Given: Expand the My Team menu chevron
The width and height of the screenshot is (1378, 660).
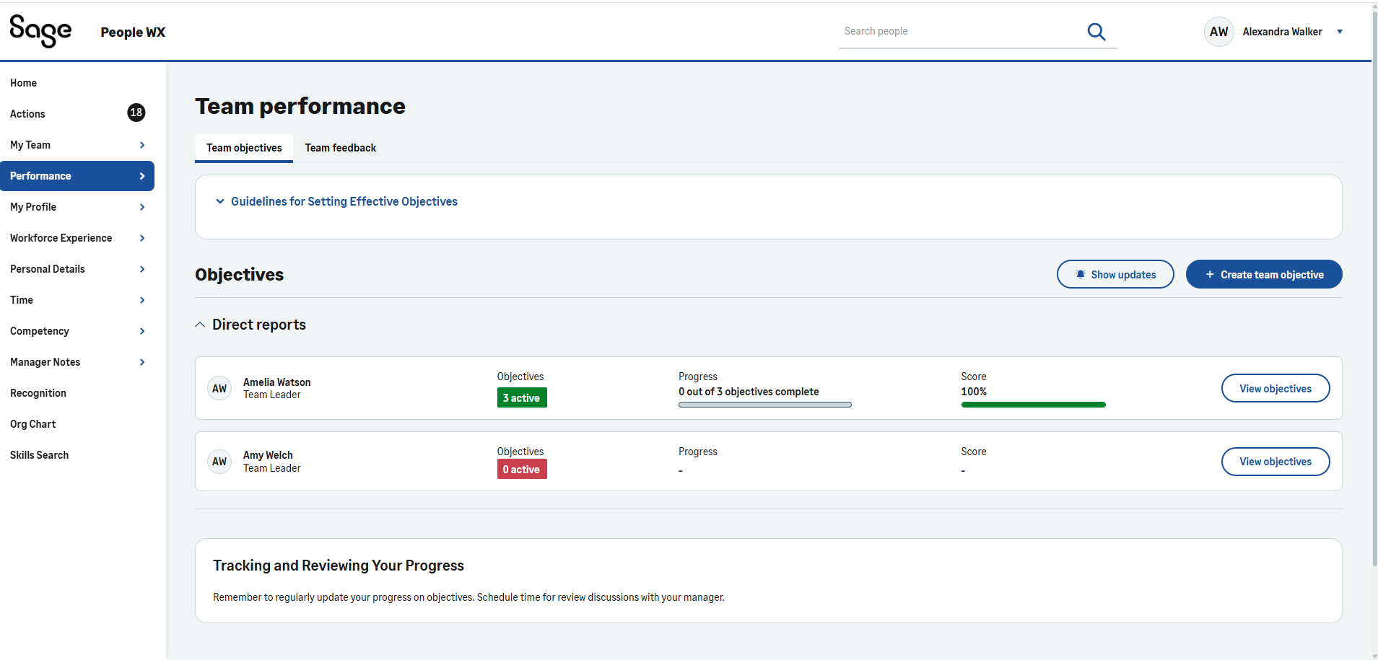Looking at the screenshot, I should [142, 145].
